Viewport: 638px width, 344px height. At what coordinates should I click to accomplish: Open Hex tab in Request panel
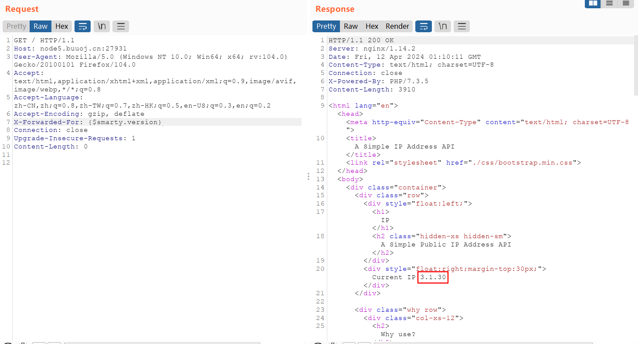tap(61, 26)
